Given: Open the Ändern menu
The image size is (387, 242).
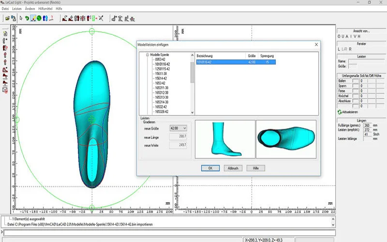Looking at the screenshot, I should point(30,9).
